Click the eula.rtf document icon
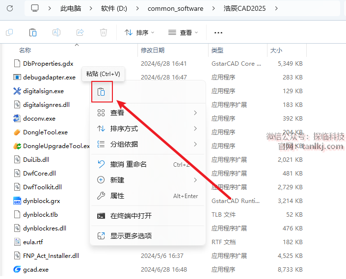This screenshot has width=346, height=279. [x=17, y=242]
